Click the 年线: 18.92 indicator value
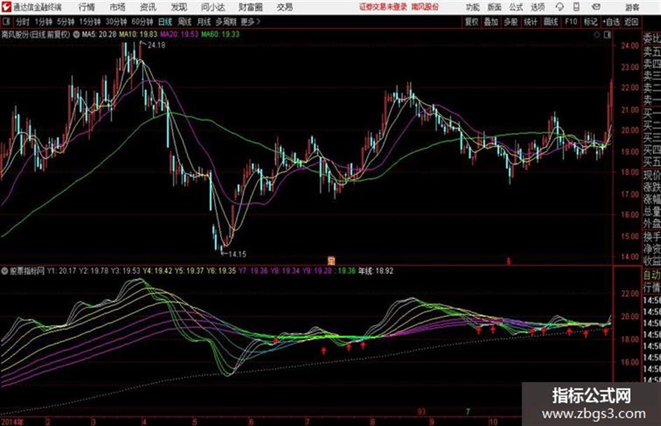The width and height of the screenshot is (661, 426). tap(376, 271)
